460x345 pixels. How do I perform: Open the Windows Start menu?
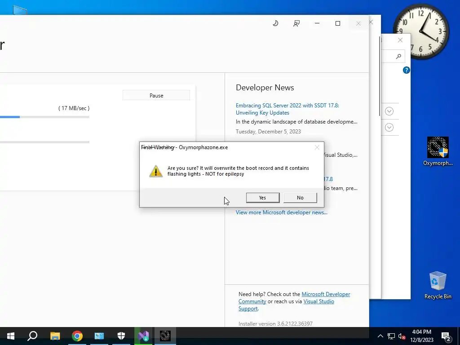(x=11, y=336)
